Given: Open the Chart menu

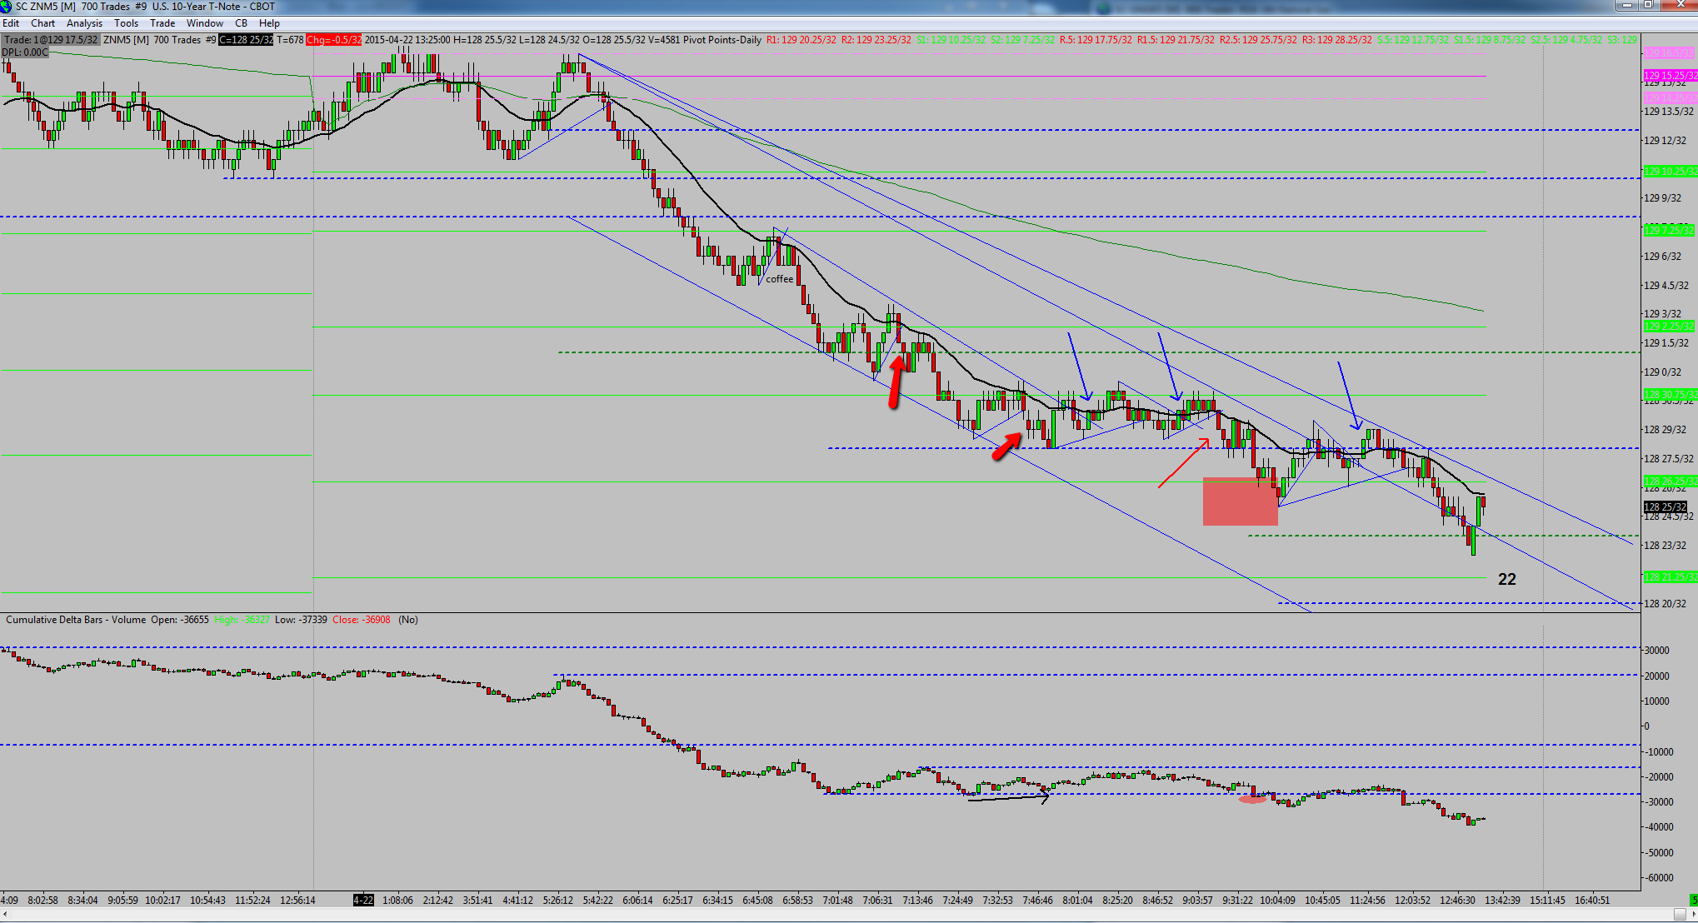Looking at the screenshot, I should coord(42,23).
